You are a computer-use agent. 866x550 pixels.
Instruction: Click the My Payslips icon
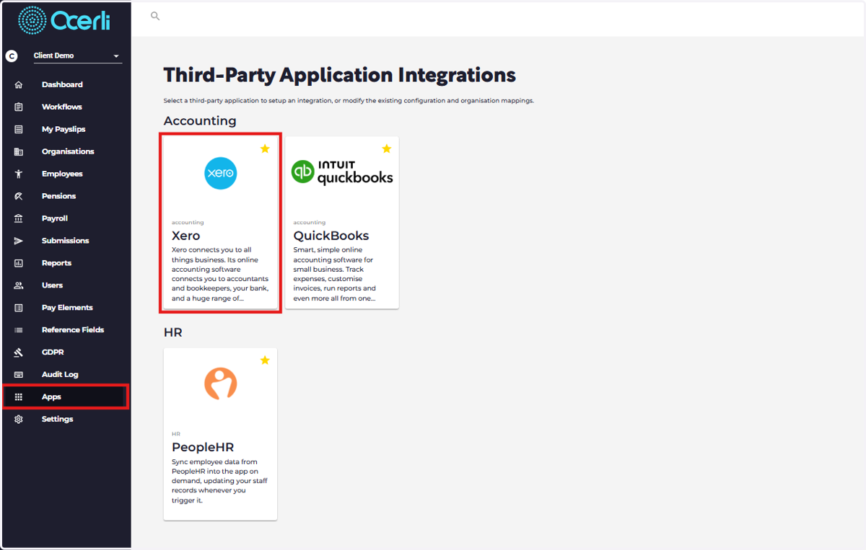click(19, 129)
